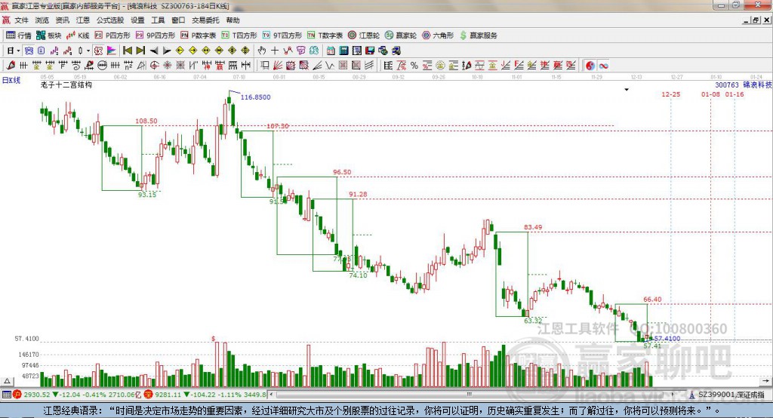Viewport: 773px width, 418px height.
Task: Select the crosshair cursor tool
Action: (x=275, y=51)
